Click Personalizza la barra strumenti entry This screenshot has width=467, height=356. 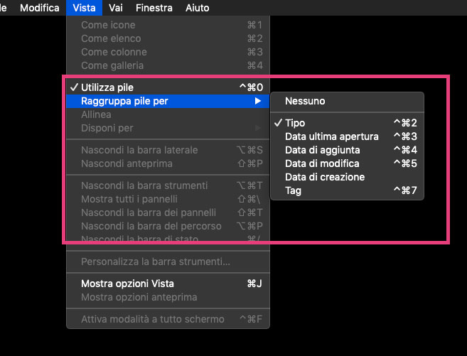(x=156, y=261)
